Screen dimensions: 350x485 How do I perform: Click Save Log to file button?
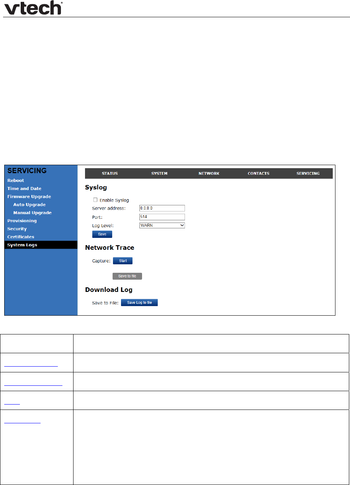coord(139,303)
